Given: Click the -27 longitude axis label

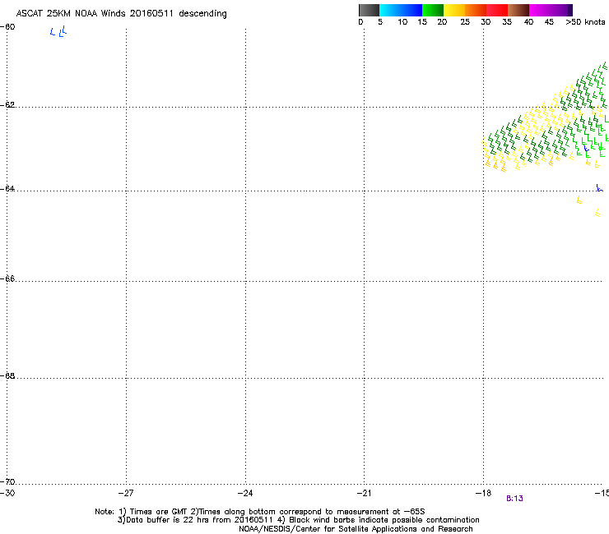Looking at the screenshot, I should (x=125, y=493).
